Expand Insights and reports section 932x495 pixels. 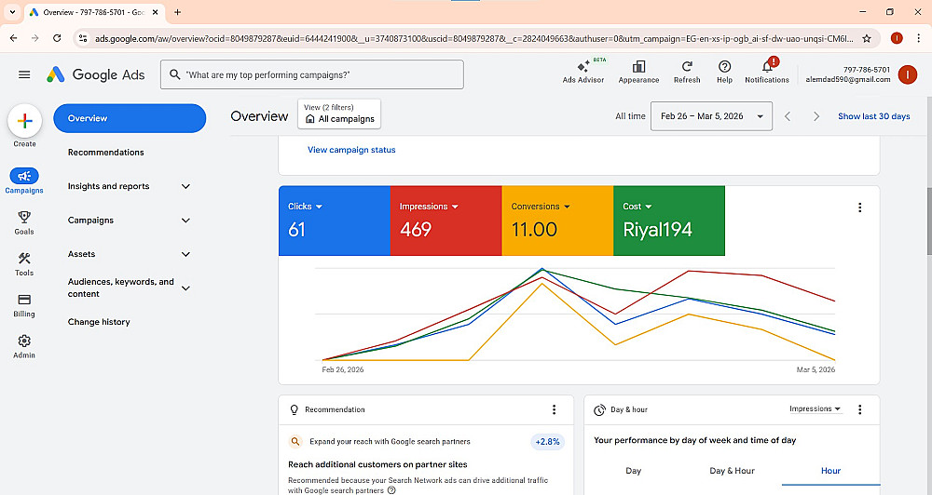point(185,186)
